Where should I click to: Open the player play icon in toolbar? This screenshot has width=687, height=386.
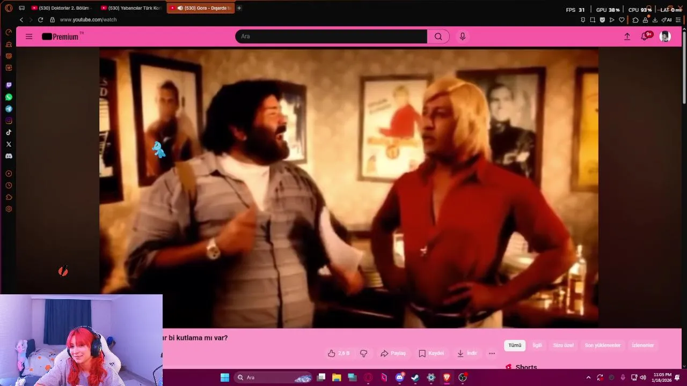tap(612, 20)
